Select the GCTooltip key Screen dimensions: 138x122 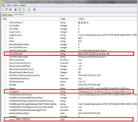[14, 26]
